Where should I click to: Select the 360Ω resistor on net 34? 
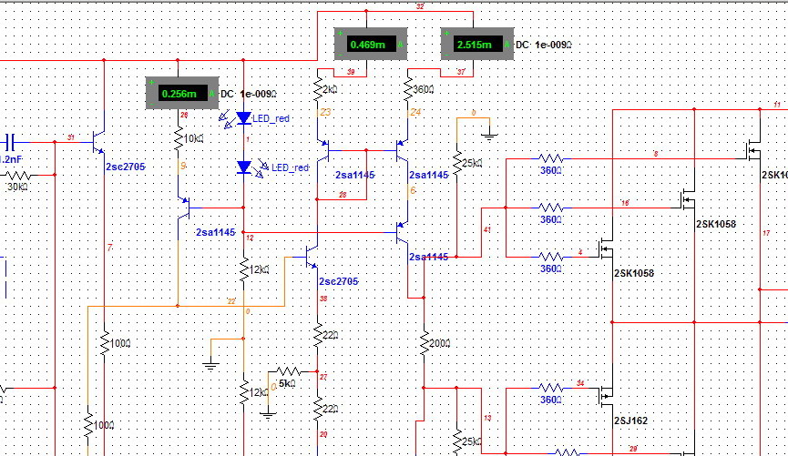click(x=551, y=389)
